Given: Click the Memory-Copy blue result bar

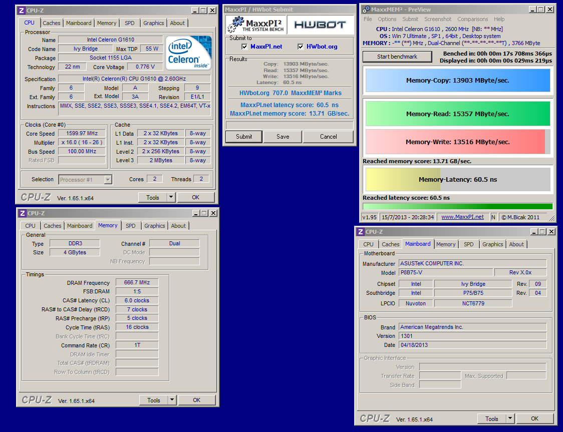Looking at the screenshot, I should [458, 81].
